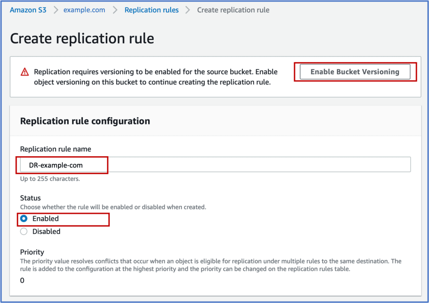429x303 pixels.
Task: Click the 'Create replication rule' breadcrumb text
Action: tap(233, 10)
